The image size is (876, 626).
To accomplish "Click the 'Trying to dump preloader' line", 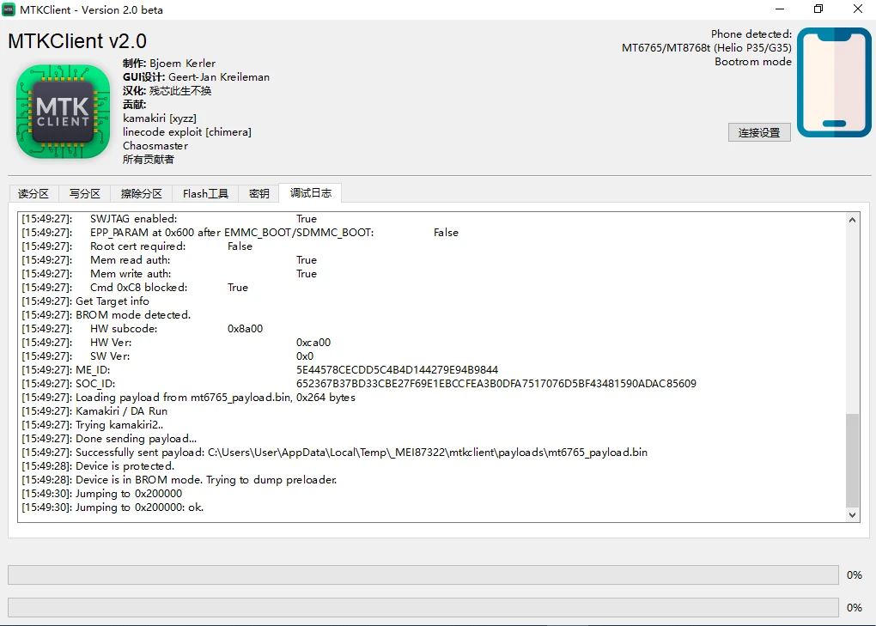I will coord(179,480).
